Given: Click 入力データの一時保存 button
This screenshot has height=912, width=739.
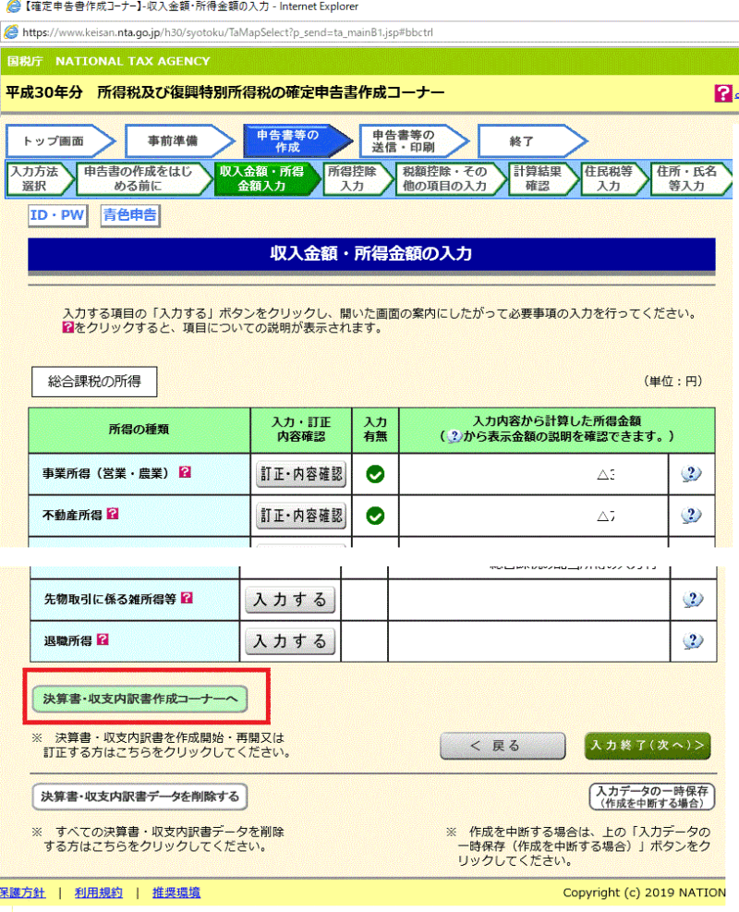Looking at the screenshot, I should tap(652, 796).
